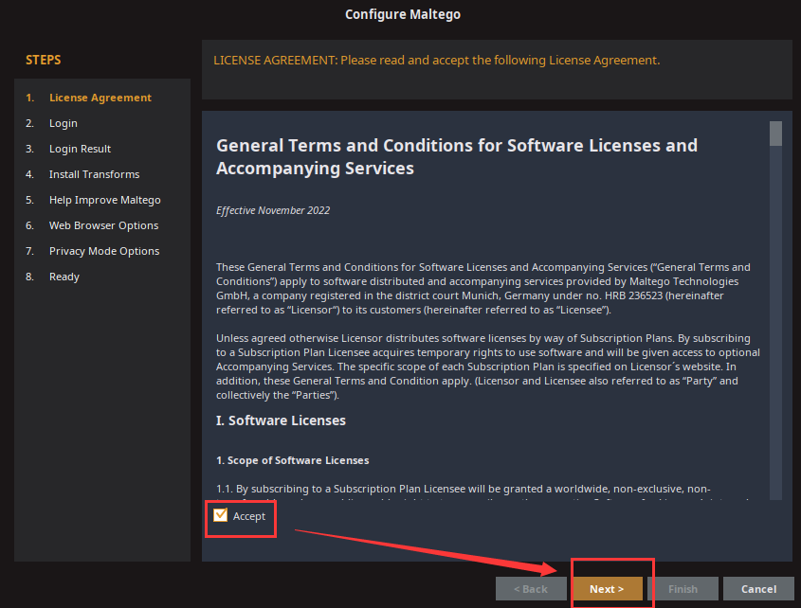Click the 'STEPS' sidebar heading
This screenshot has height=608, width=801.
[x=44, y=60]
